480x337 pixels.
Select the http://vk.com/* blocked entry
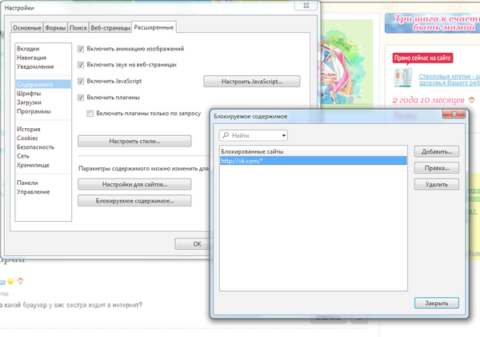pos(312,161)
